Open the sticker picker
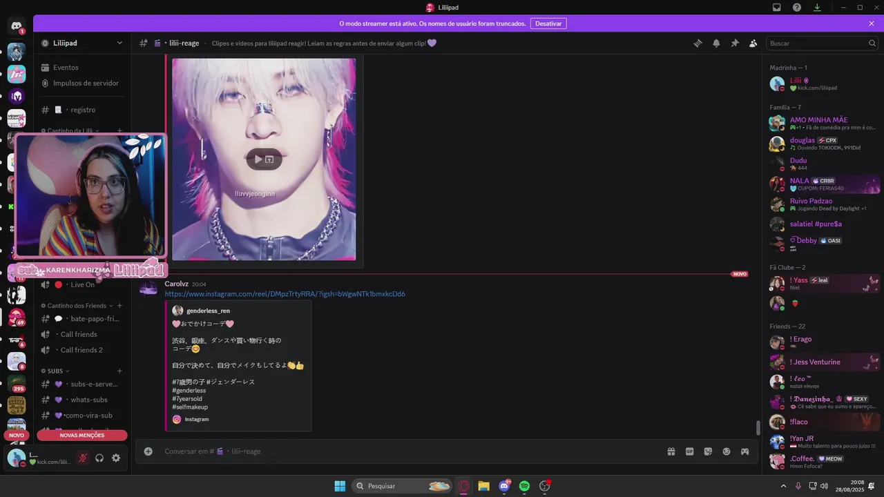The height and width of the screenshot is (497, 884). [x=708, y=451]
